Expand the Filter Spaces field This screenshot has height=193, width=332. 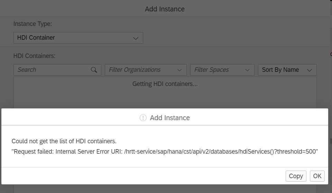pos(222,70)
